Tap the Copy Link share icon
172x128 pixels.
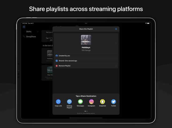pos(58,102)
